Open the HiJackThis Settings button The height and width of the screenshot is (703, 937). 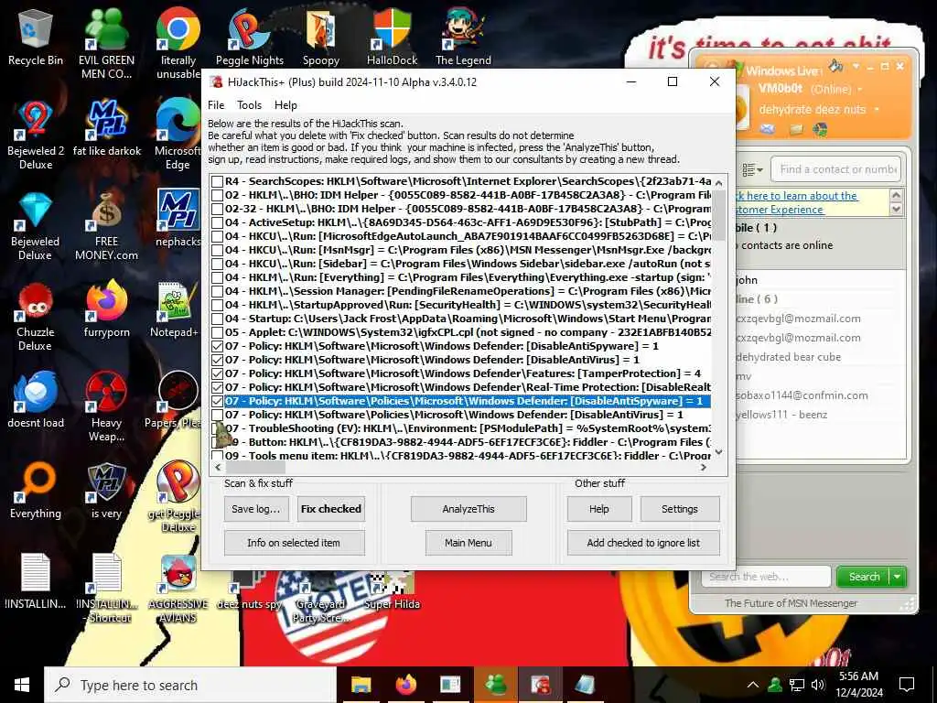(680, 509)
